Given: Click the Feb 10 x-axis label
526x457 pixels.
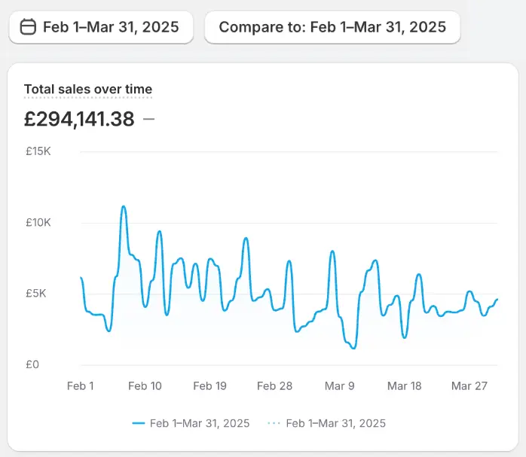Looking at the screenshot, I should [145, 386].
